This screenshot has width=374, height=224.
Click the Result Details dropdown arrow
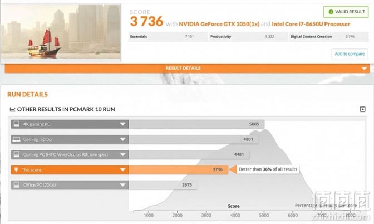(364, 69)
